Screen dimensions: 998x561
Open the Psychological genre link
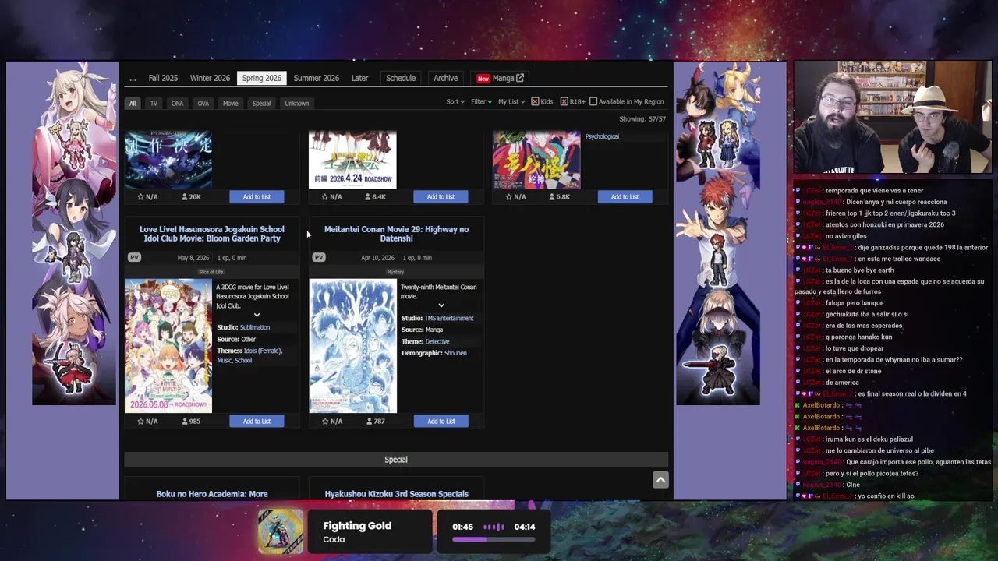tap(602, 136)
